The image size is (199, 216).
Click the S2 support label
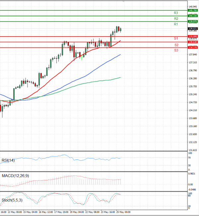(x=176, y=45)
